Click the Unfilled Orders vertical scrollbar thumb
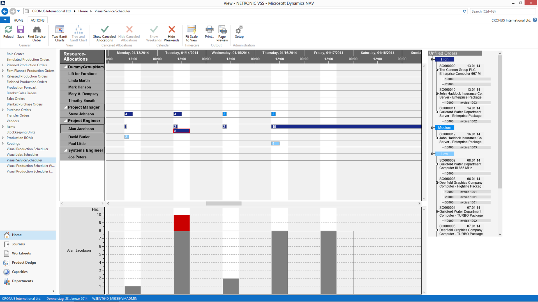The height and width of the screenshot is (302, 538). 500,122
